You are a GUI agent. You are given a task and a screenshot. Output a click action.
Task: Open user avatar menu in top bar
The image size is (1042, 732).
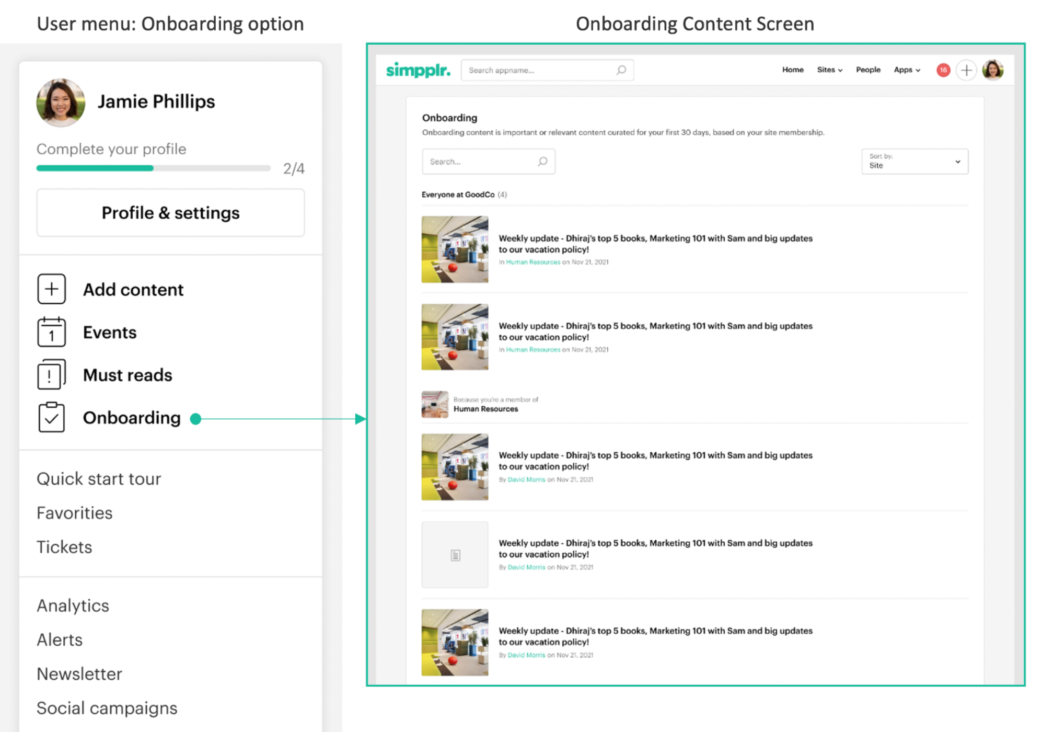(992, 70)
